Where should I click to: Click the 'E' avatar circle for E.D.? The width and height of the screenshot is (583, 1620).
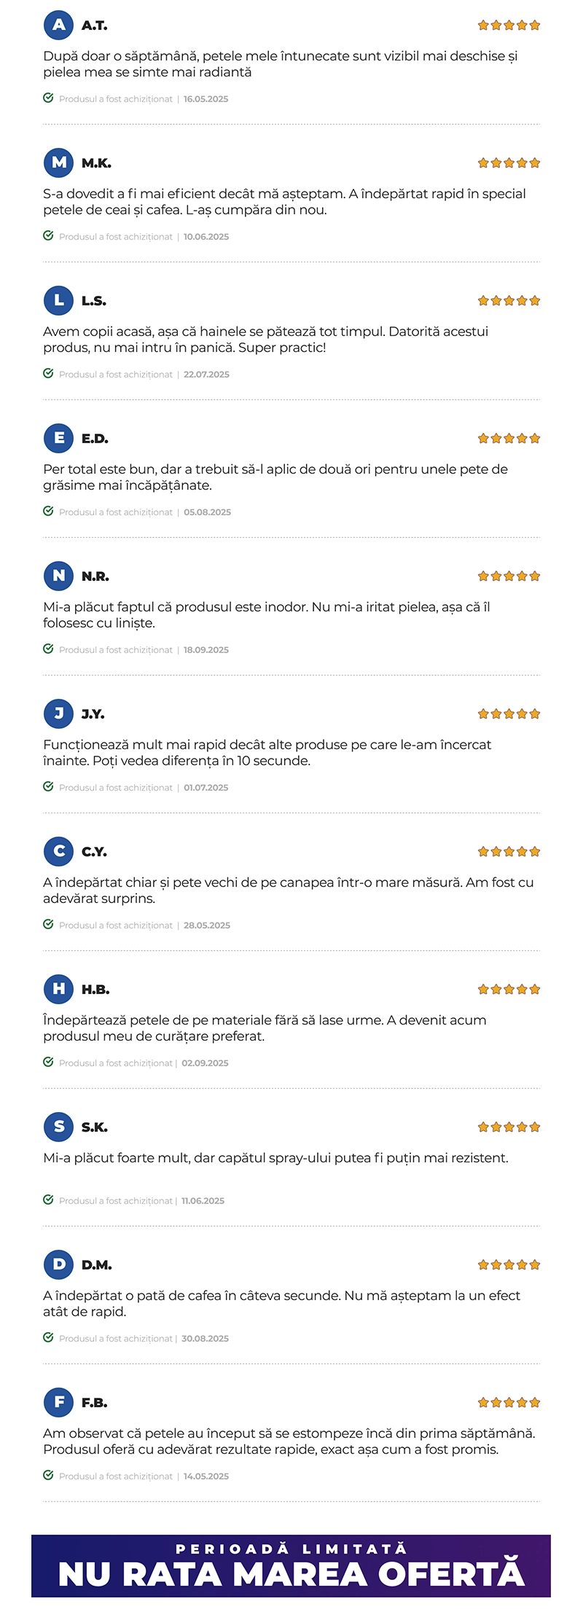click(x=59, y=438)
